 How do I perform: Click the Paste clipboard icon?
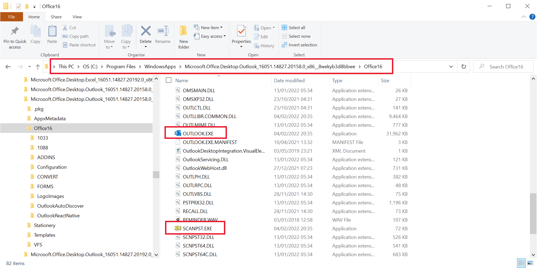click(52, 31)
